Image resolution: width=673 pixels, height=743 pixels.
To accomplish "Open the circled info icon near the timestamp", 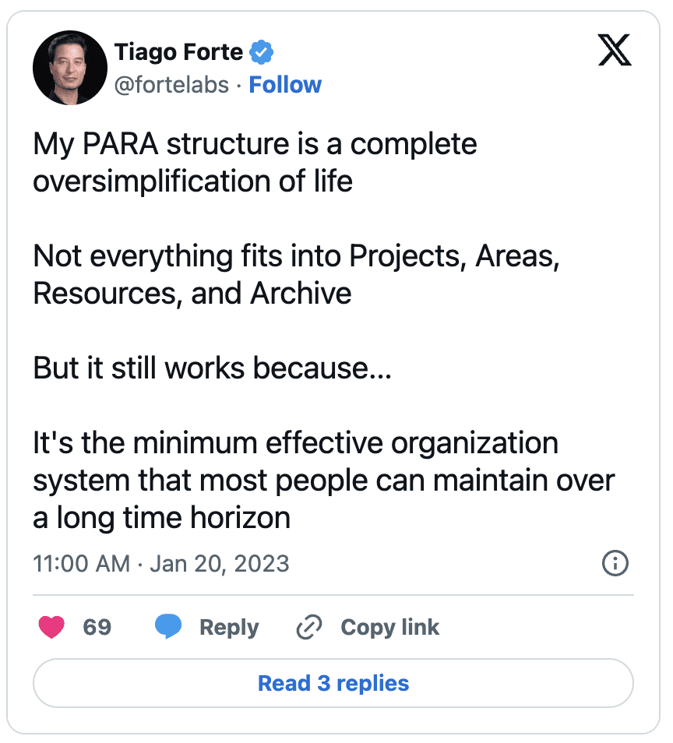I will click(x=615, y=563).
